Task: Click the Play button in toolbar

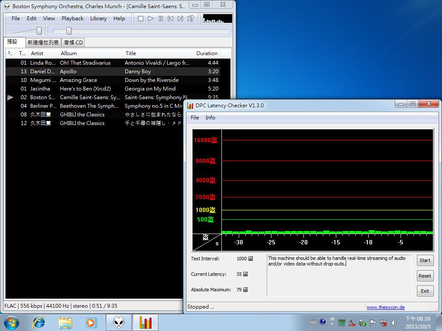Action: (x=151, y=19)
